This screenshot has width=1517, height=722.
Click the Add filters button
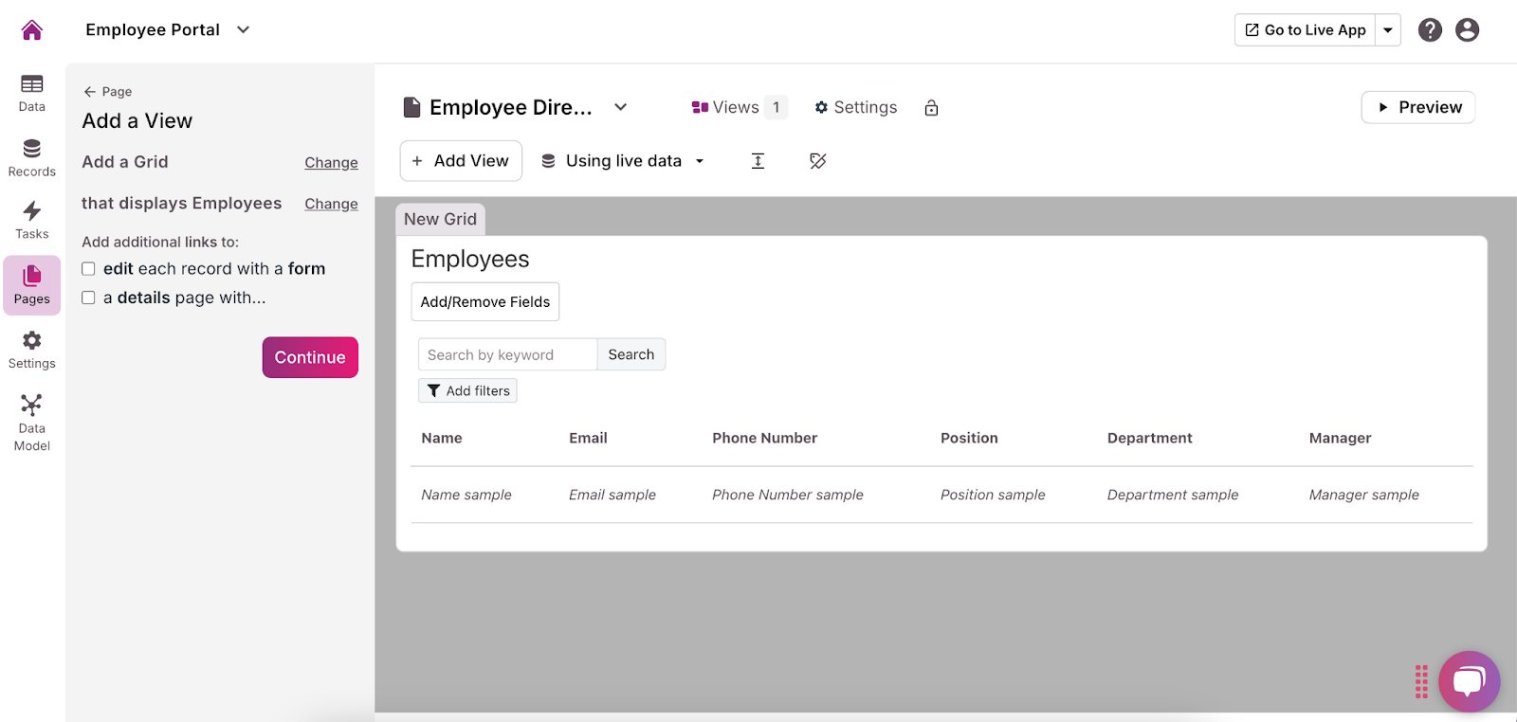pos(467,390)
